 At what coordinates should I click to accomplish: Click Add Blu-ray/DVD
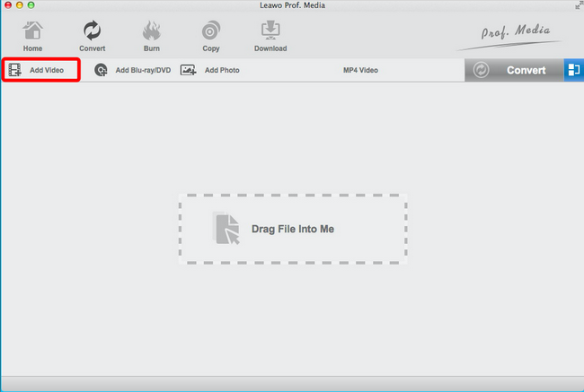[x=132, y=70]
